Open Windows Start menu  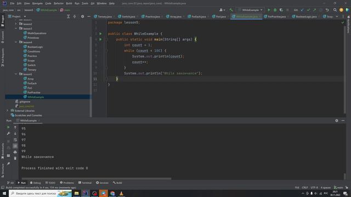coord(4,193)
